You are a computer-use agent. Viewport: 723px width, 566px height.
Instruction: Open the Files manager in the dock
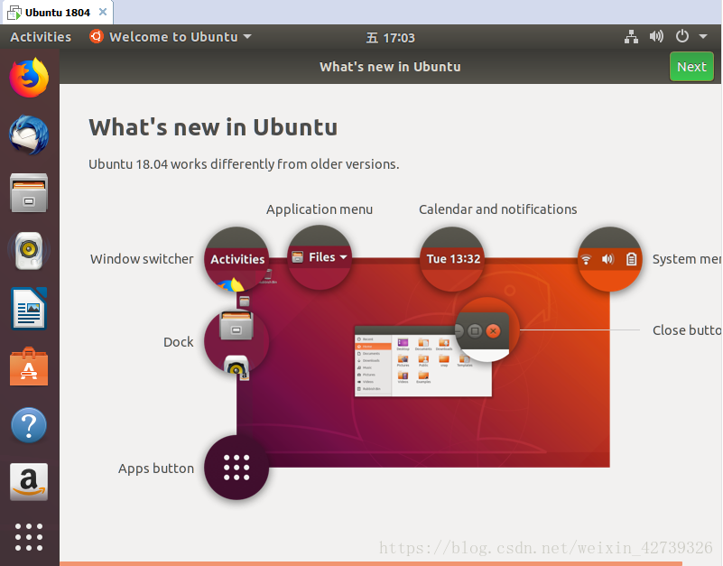[x=29, y=193]
